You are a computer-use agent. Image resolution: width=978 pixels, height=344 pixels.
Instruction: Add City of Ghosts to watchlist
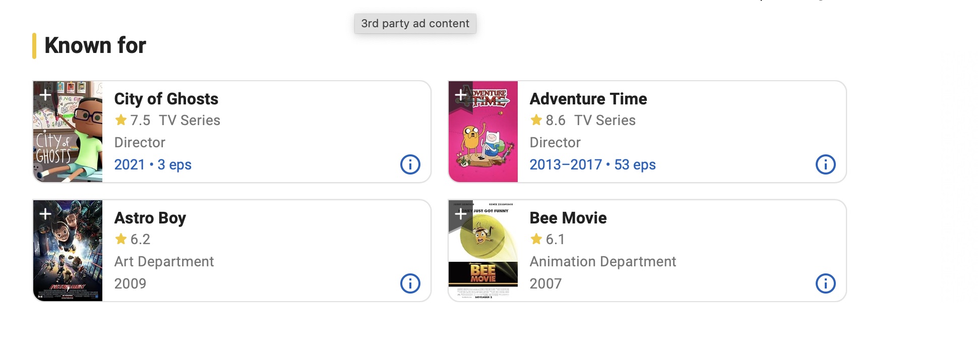[x=45, y=95]
